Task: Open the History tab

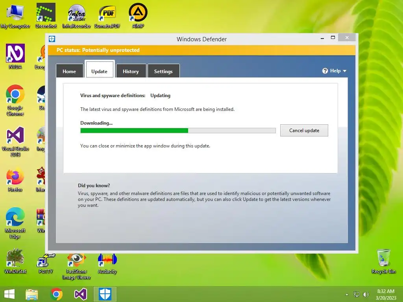Action: point(131,71)
